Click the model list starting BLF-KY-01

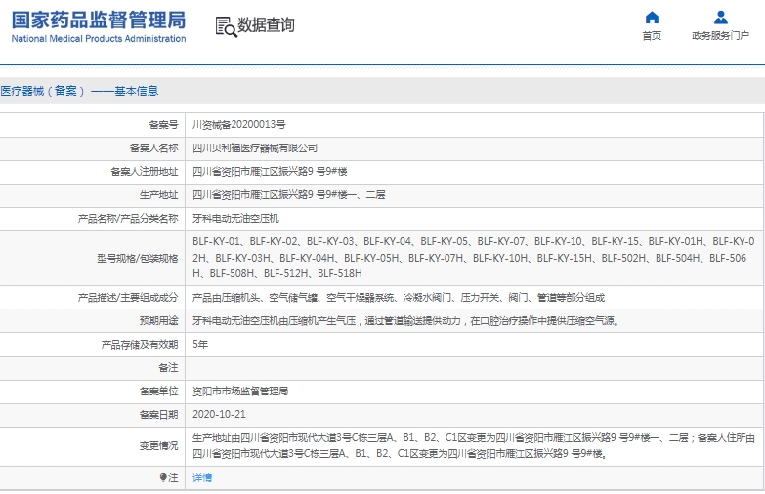[x=473, y=258]
